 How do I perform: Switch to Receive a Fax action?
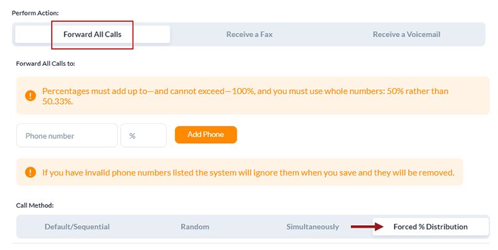pyautogui.click(x=250, y=34)
